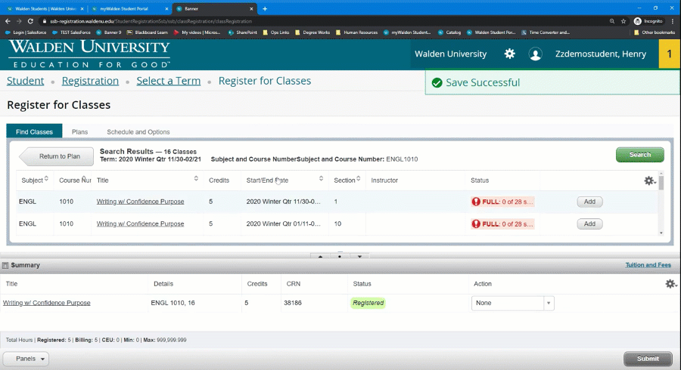Viewport: 681px width, 370px height.
Task: Close the Walden Students browser tab
Action: [x=82, y=8]
